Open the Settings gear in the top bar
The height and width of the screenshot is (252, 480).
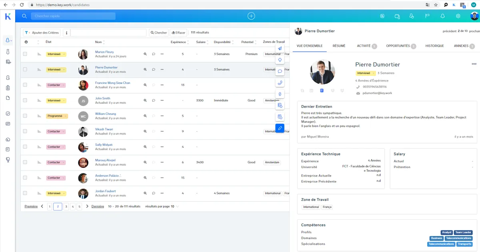(458, 16)
